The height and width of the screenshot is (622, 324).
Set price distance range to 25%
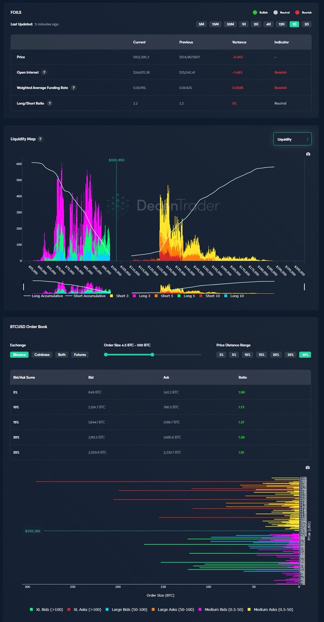[x=290, y=355]
